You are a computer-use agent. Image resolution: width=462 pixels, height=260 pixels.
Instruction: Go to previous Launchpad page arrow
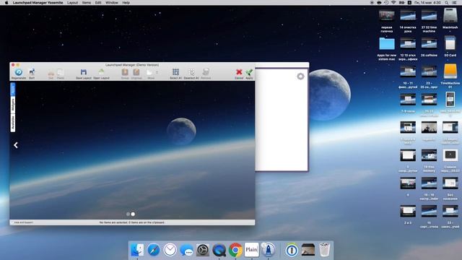pyautogui.click(x=16, y=145)
